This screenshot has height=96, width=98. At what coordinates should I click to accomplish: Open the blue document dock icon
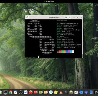click(x=91, y=92)
